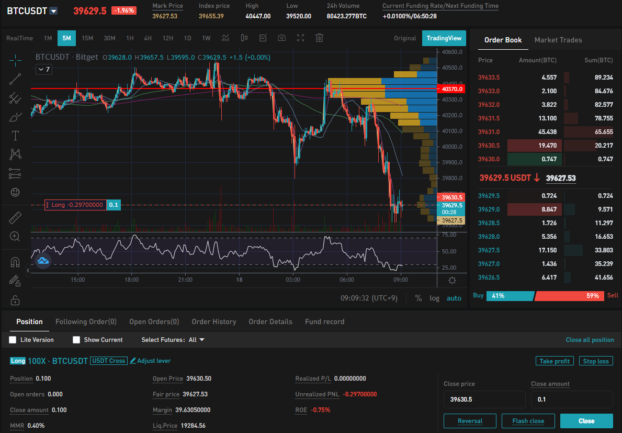Click the Adjust lever link
622x433 pixels.
pyautogui.click(x=150, y=361)
